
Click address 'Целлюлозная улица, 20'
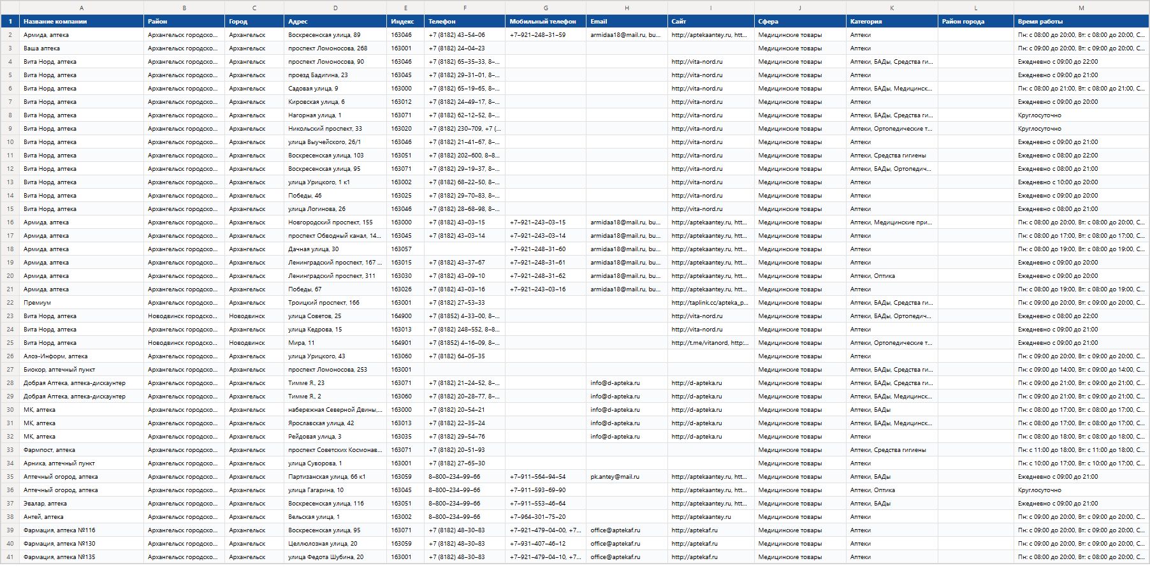[335, 544]
